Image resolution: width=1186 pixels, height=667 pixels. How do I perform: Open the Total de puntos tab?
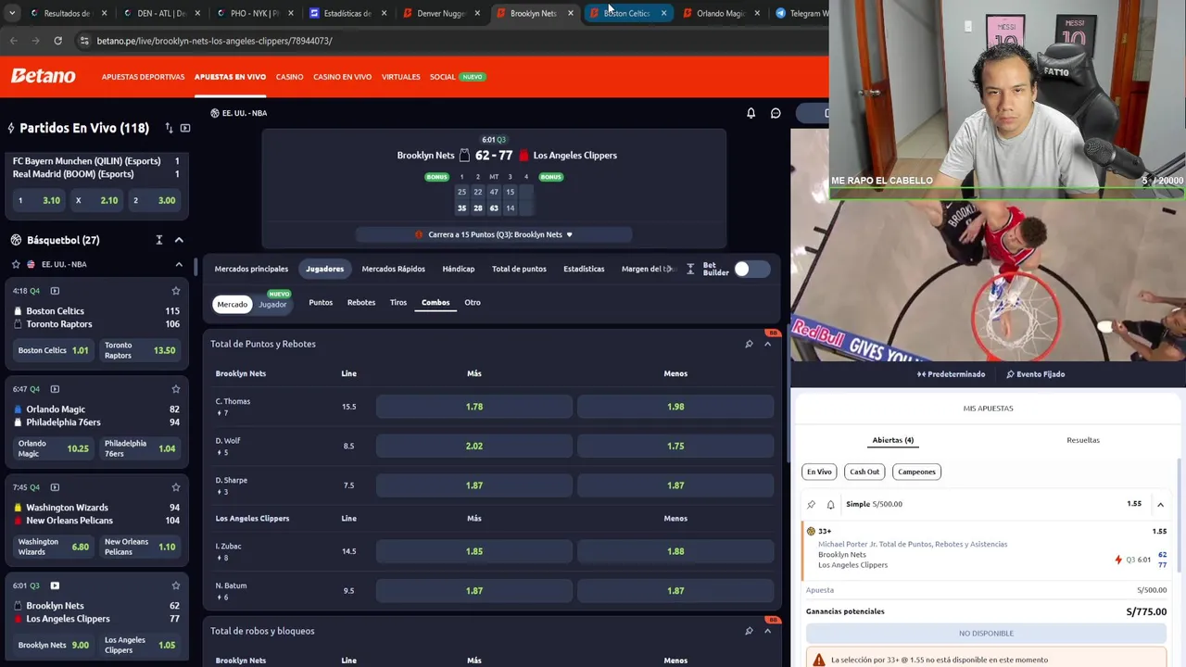[519, 269]
